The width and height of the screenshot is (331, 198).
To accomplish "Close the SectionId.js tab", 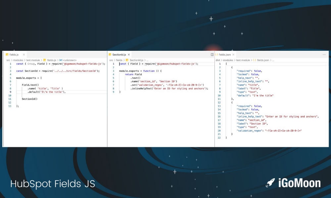I will (129, 55).
